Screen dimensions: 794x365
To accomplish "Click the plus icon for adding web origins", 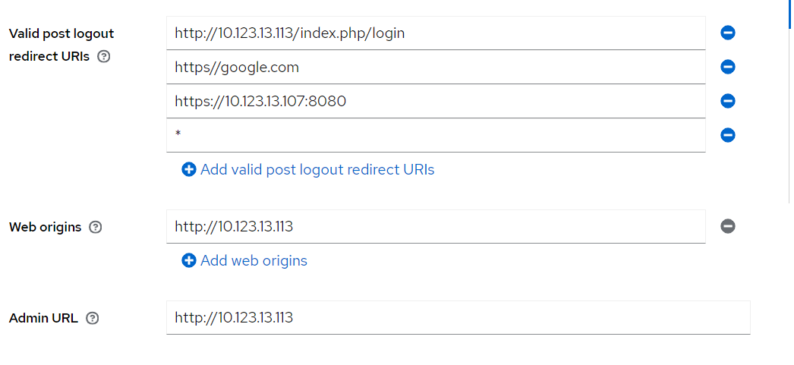I will point(189,260).
